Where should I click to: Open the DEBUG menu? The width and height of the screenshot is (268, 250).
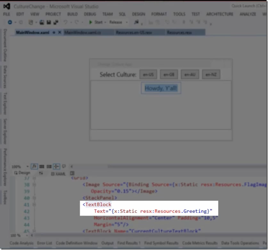(90, 14)
